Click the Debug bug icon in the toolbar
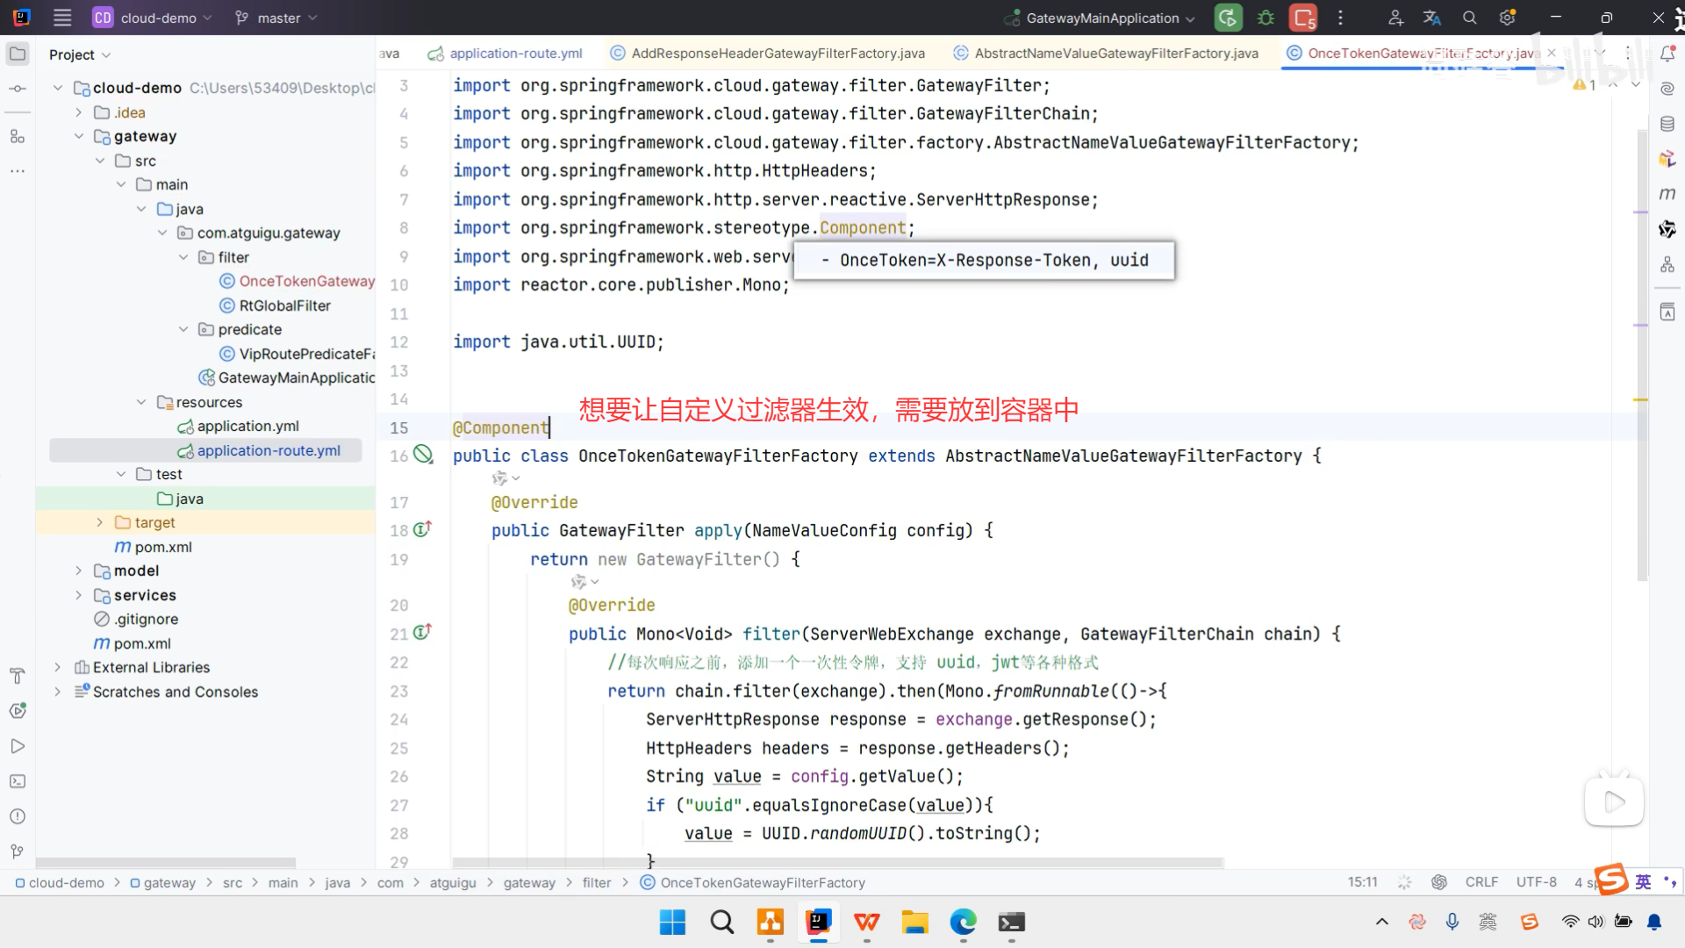 [1266, 18]
